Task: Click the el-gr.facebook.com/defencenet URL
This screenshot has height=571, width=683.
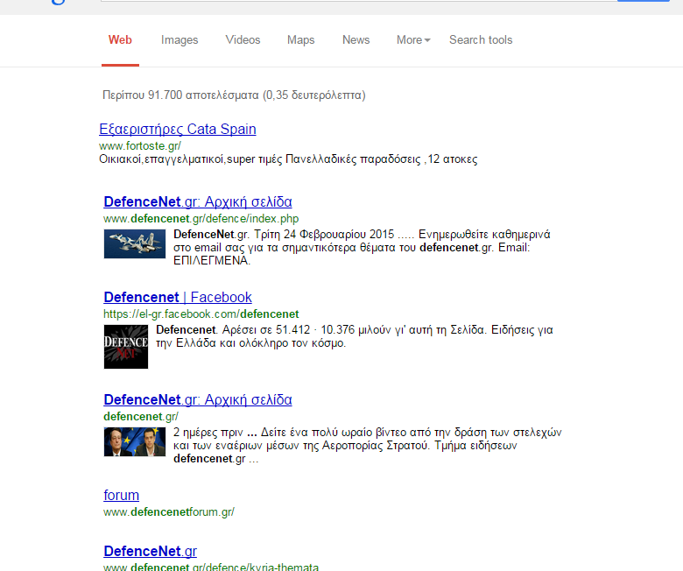Action: 201,314
